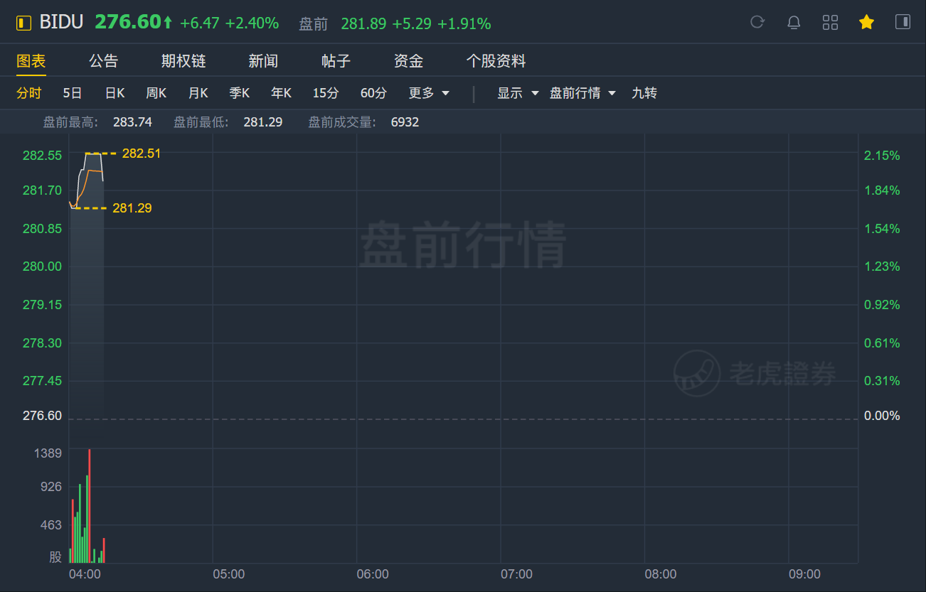
Task: Click the 1389 volume axis label
Action: coord(48,453)
